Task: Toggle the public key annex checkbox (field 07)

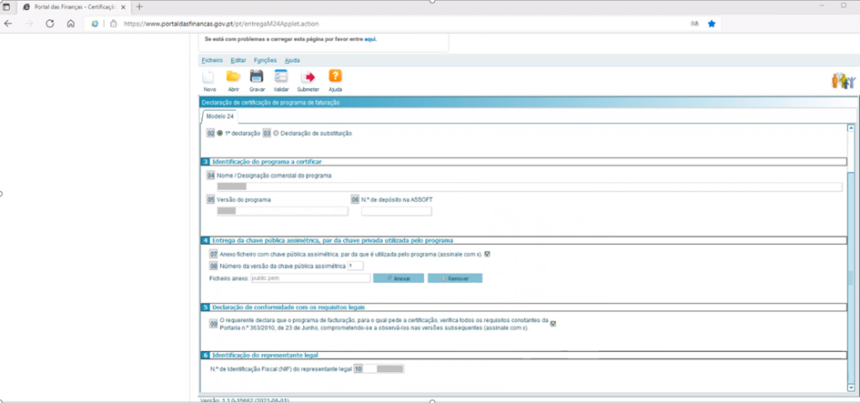Action: [488, 255]
